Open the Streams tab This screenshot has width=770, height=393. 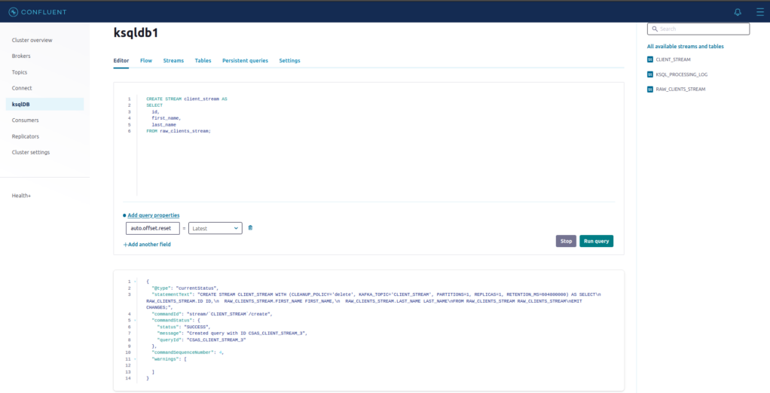[173, 60]
